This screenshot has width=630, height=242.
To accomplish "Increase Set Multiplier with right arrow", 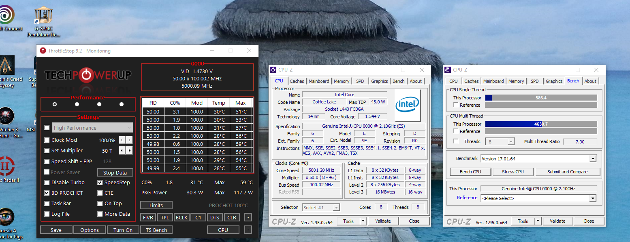I will (x=129, y=151).
